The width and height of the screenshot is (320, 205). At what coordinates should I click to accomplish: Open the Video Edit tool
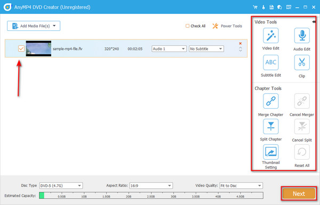click(271, 36)
